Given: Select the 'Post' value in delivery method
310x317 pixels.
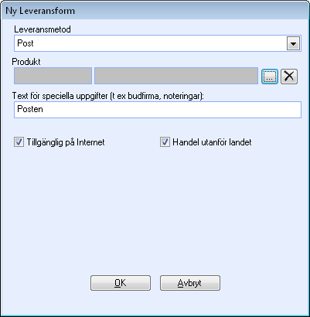Looking at the screenshot, I should [26, 43].
